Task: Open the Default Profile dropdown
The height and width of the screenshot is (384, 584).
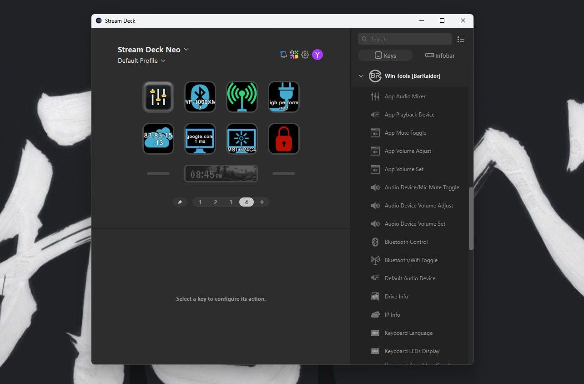Action: point(141,61)
